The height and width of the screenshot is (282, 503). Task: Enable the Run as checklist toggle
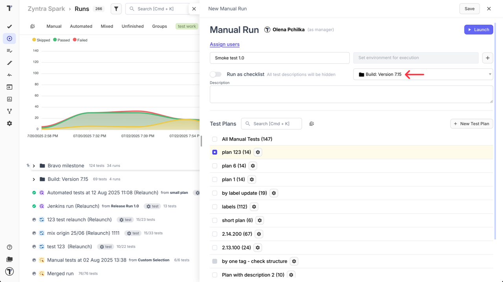click(215, 74)
